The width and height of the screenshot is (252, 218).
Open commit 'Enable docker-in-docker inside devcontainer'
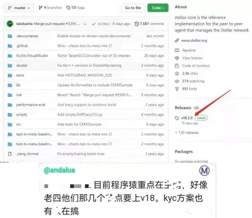coord(94,36)
